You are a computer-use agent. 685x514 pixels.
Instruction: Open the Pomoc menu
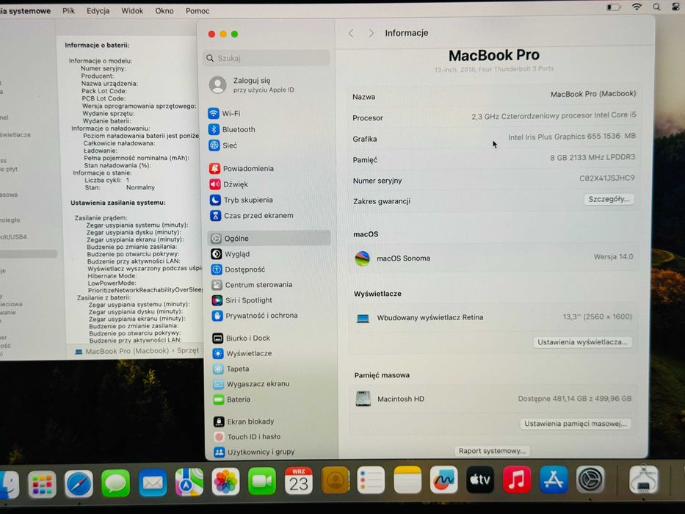point(197,11)
